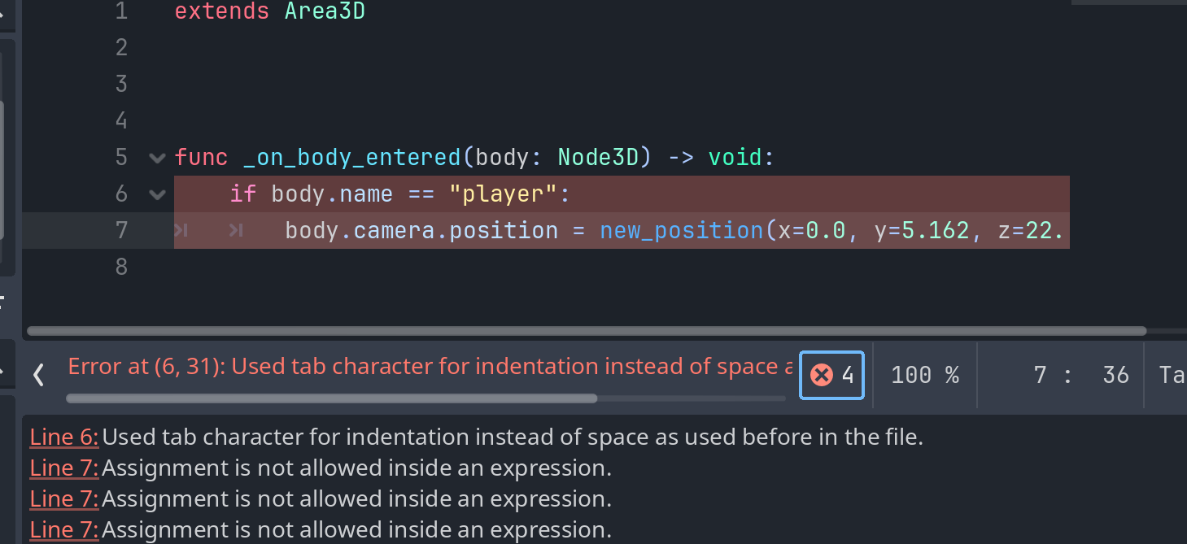Click the error message horizontal scrollbar

[331, 398]
